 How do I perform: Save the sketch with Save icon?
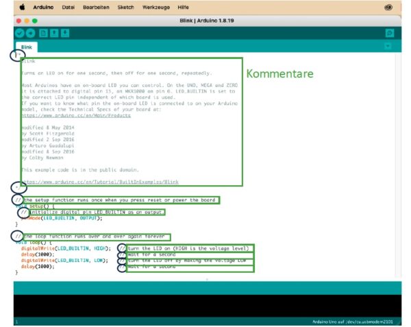(64, 32)
